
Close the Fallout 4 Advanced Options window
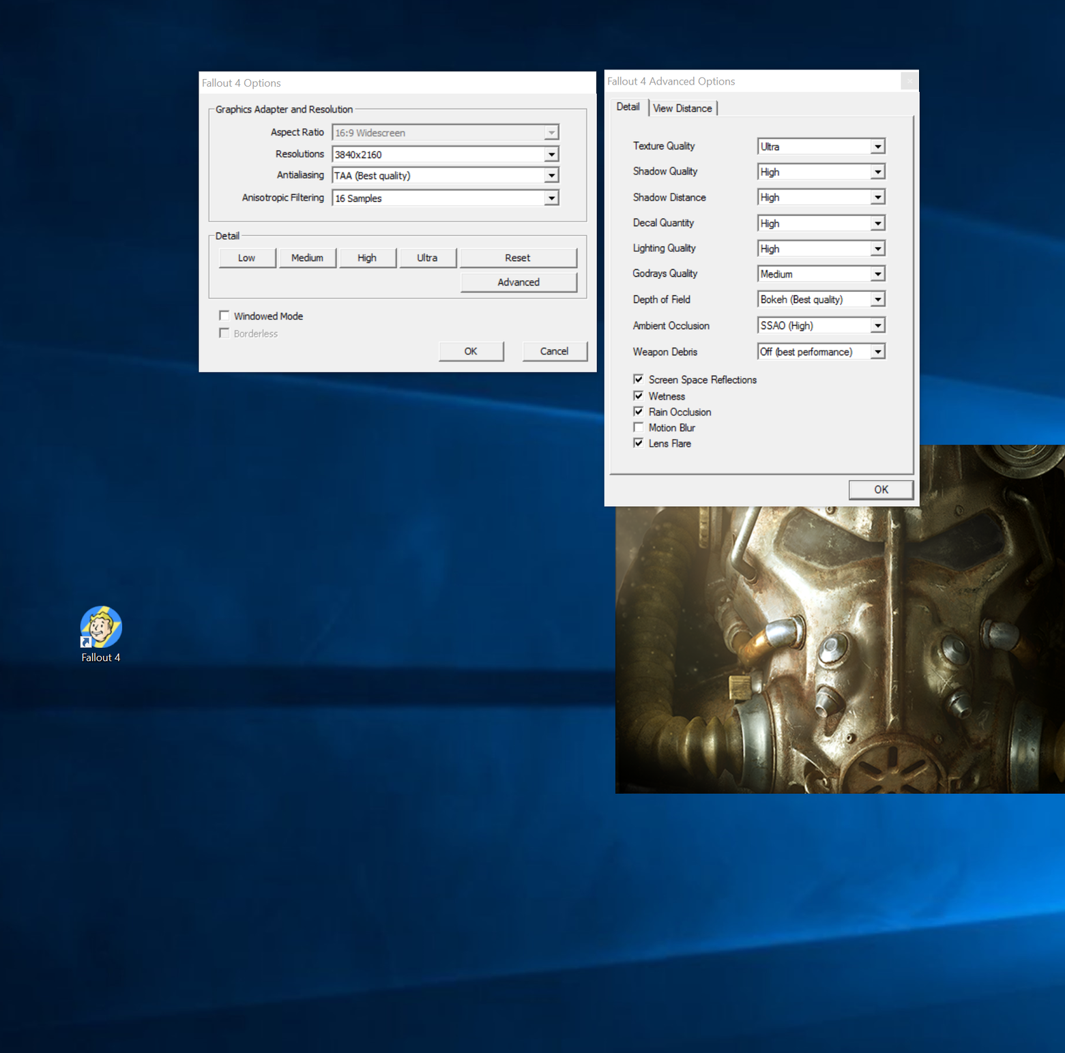[909, 81]
